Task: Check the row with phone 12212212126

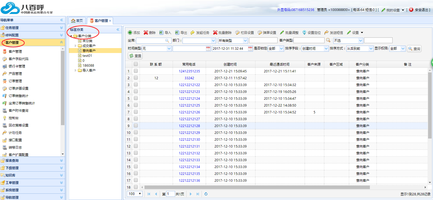Action: tap(136, 112)
